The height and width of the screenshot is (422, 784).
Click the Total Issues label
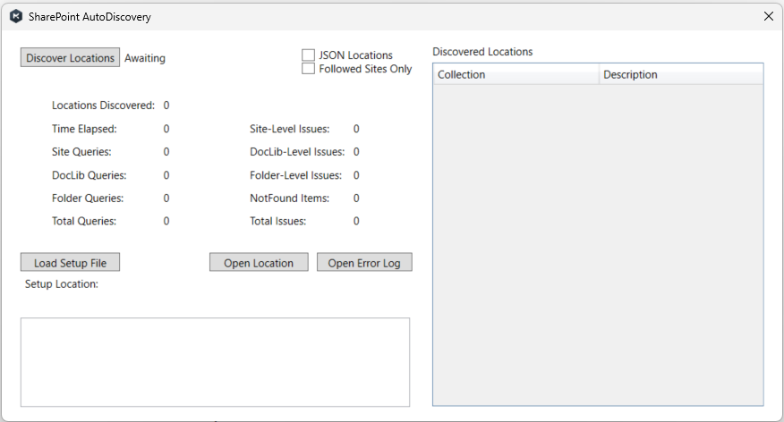(277, 222)
